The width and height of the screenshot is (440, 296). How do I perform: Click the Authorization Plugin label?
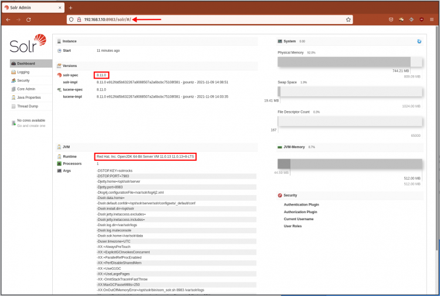pos(300,212)
